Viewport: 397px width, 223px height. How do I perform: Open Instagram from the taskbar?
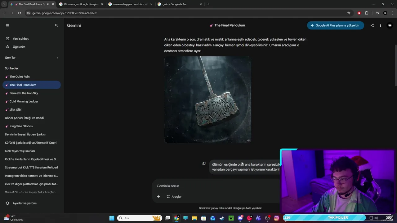[276, 218]
